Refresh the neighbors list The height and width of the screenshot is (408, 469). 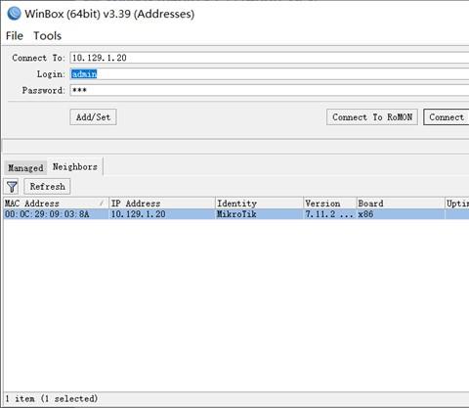(x=47, y=187)
